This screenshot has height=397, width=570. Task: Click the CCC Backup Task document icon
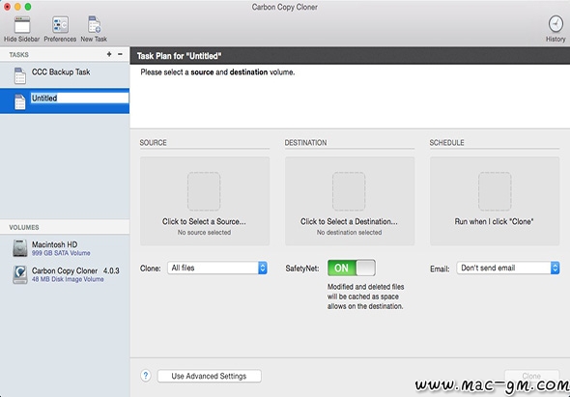pos(19,75)
